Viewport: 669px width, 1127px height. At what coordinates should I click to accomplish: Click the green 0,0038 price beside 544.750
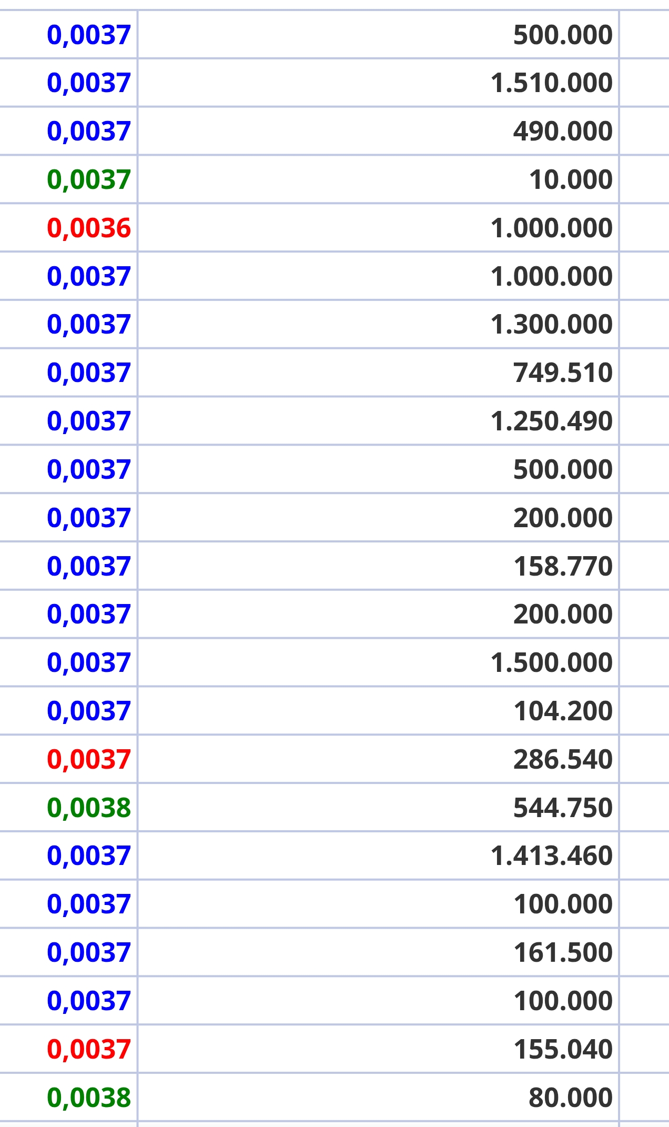tap(88, 808)
